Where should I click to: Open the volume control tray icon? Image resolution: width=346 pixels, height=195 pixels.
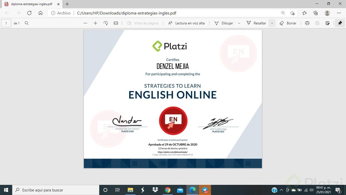(x=312, y=190)
